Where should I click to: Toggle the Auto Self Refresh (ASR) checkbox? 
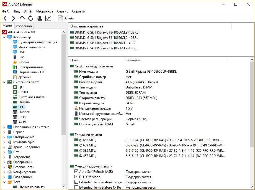click(x=76, y=171)
